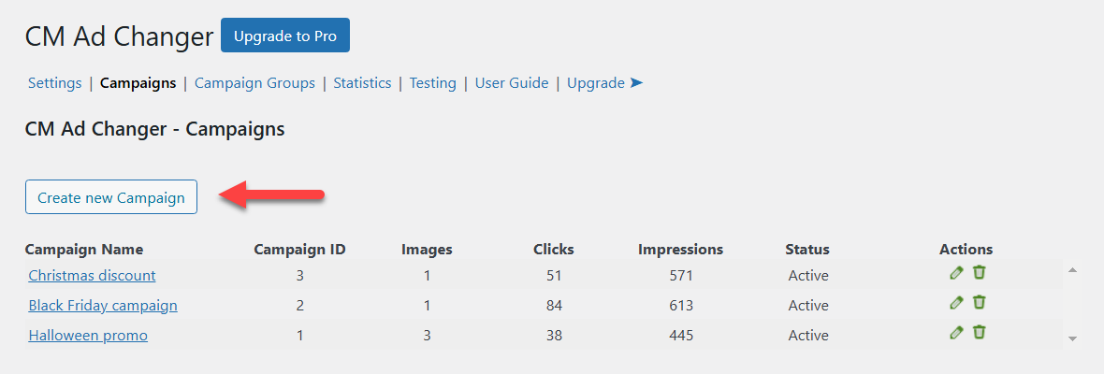Screen dimensions: 1104x374
Task: Open the Statistics tab
Action: (x=362, y=83)
